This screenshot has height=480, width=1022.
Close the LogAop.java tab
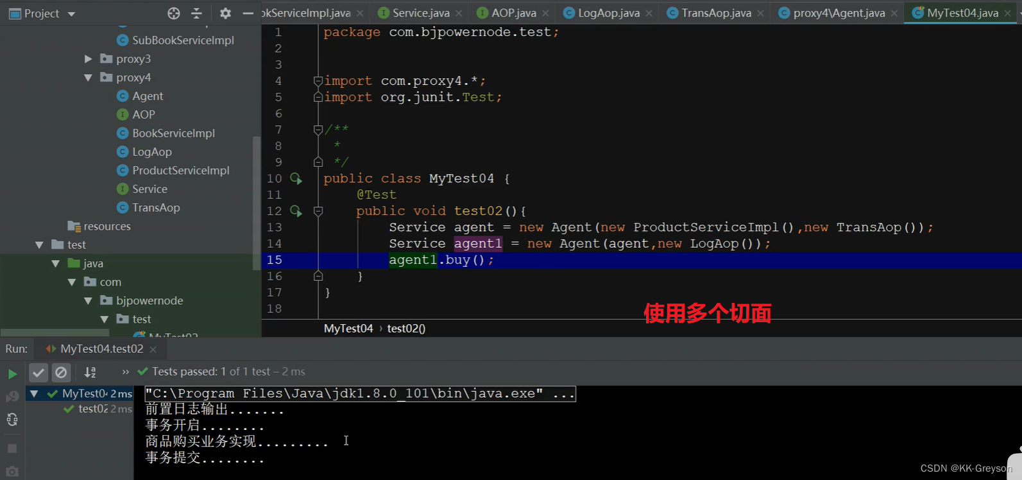tap(649, 13)
